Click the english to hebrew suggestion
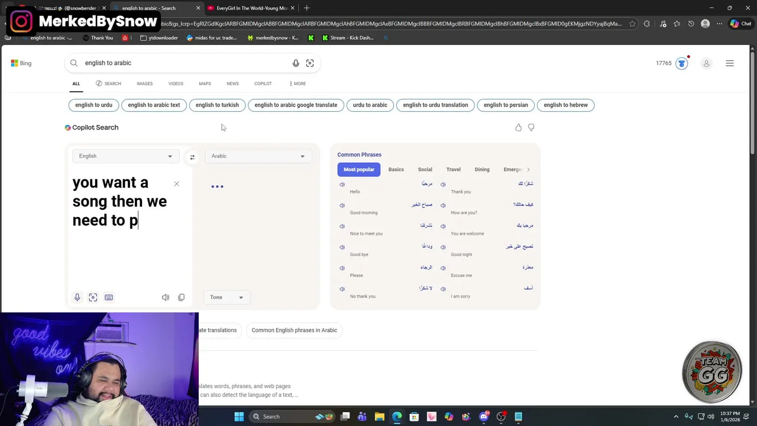 (566, 105)
